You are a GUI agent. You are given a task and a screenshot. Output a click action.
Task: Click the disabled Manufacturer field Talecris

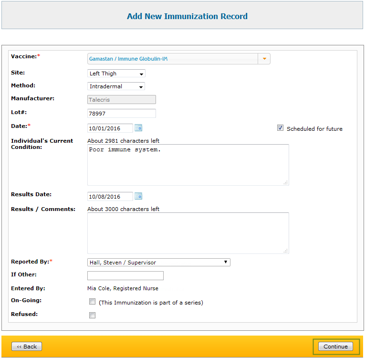[122, 100]
